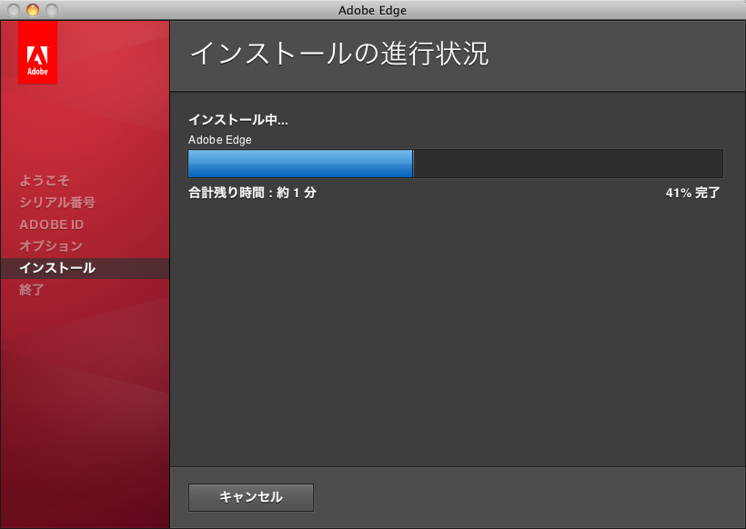Click the 合計残り時間 remaining time text
This screenshot has width=746, height=529.
point(252,193)
